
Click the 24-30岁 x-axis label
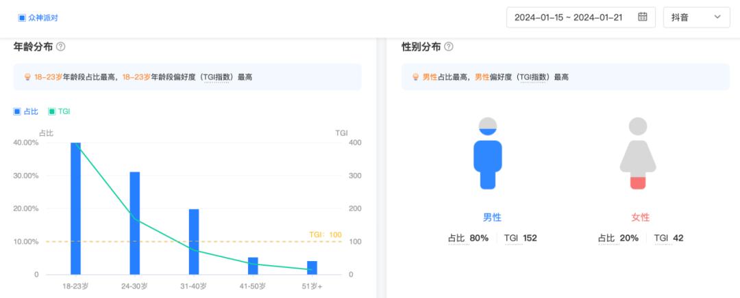coord(134,286)
